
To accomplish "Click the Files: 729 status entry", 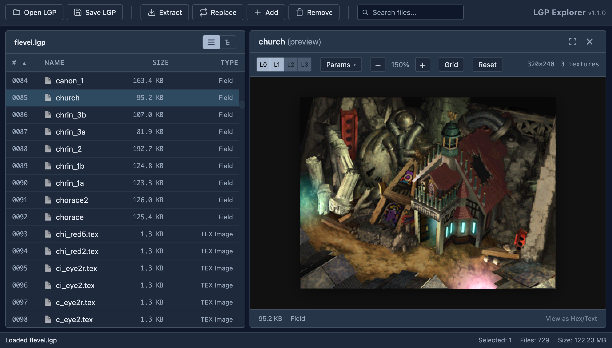I will pyautogui.click(x=535, y=340).
